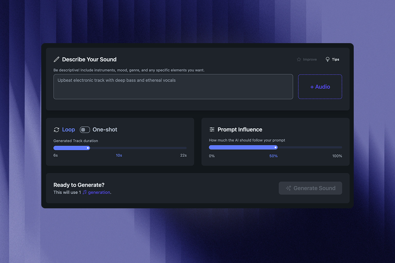Image resolution: width=395 pixels, height=263 pixels.
Task: Select the Loop mode label
Action: [68, 130]
